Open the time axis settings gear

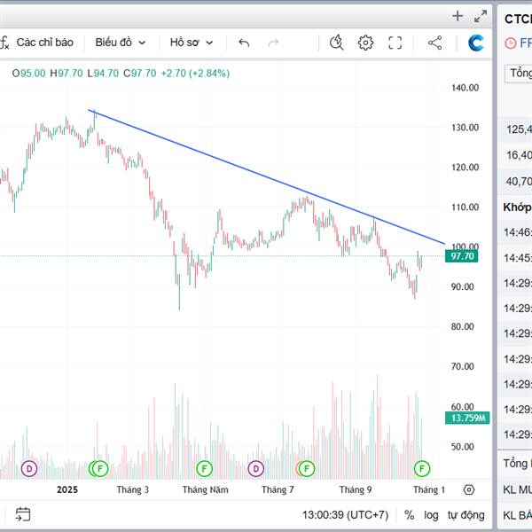coord(469,489)
